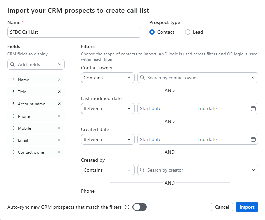Open calendar icon for Created date
Viewport: 265px width, 220px height.
(x=253, y=139)
